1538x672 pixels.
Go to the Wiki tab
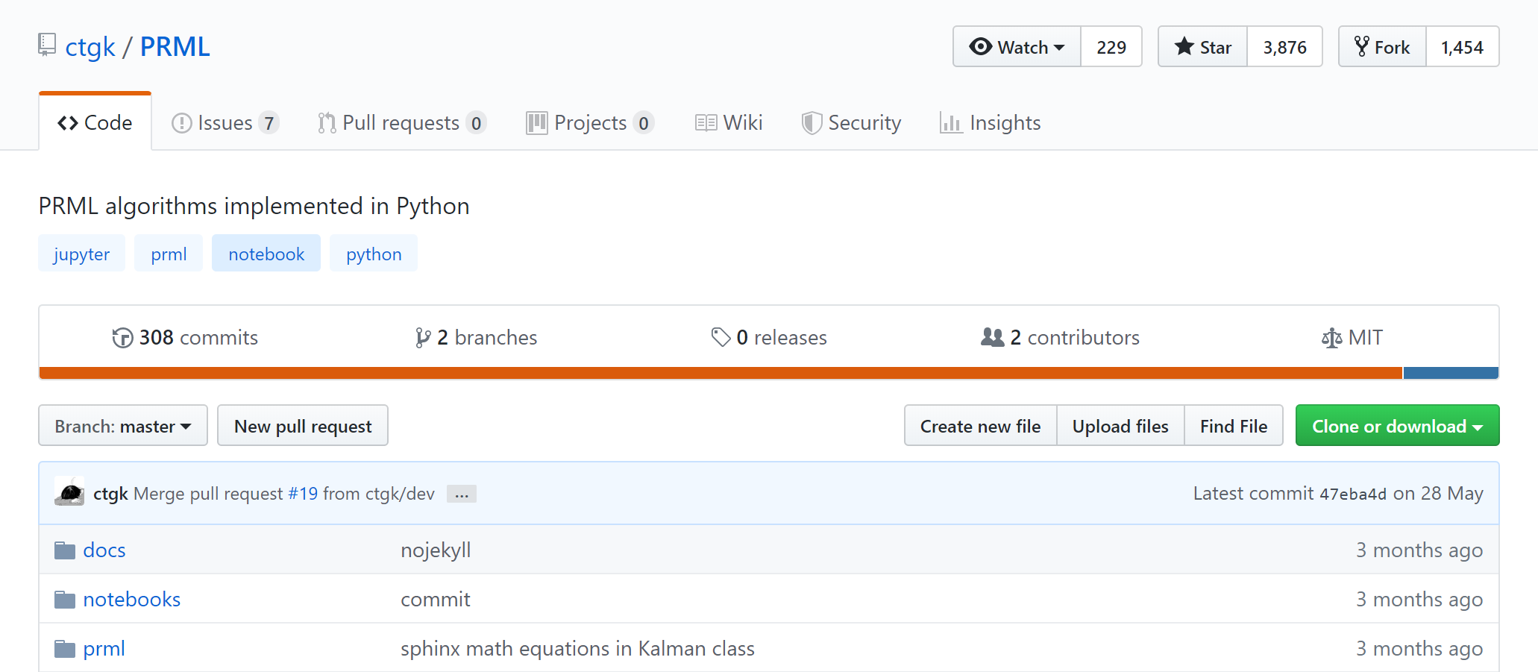[729, 123]
